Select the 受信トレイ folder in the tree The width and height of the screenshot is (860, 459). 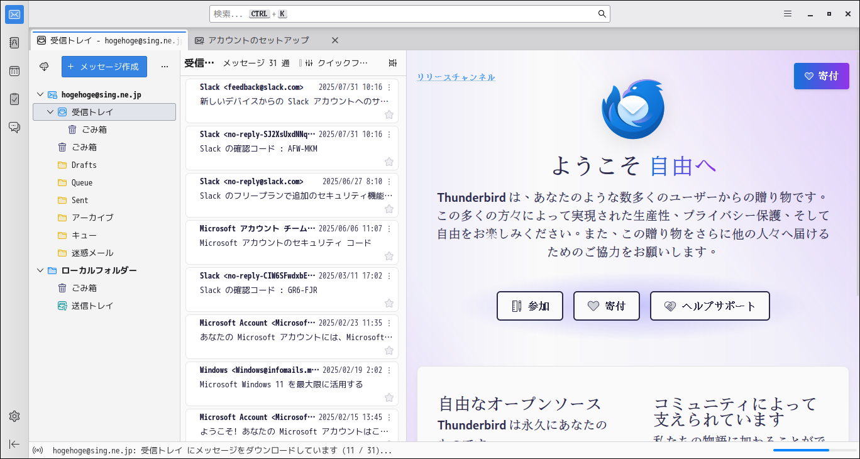pyautogui.click(x=104, y=112)
